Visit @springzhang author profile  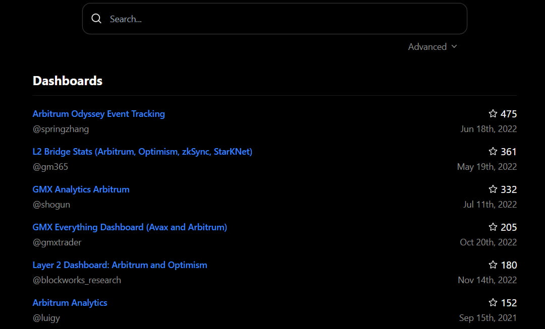coord(61,129)
